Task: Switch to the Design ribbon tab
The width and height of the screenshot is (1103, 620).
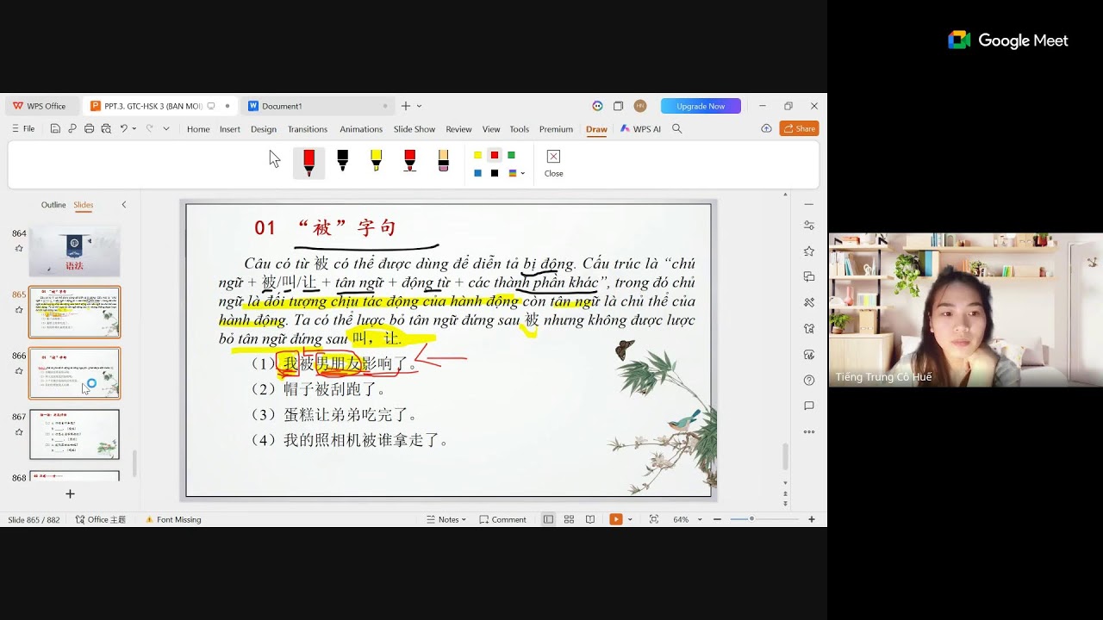Action: click(x=264, y=129)
